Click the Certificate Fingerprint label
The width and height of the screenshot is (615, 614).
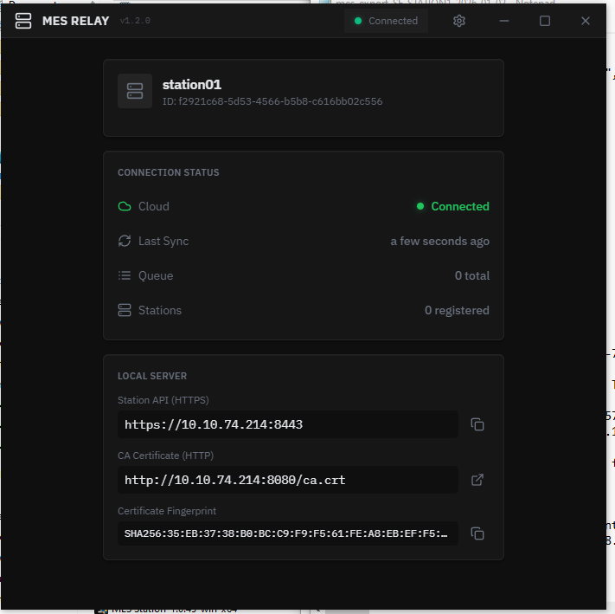[x=167, y=511]
